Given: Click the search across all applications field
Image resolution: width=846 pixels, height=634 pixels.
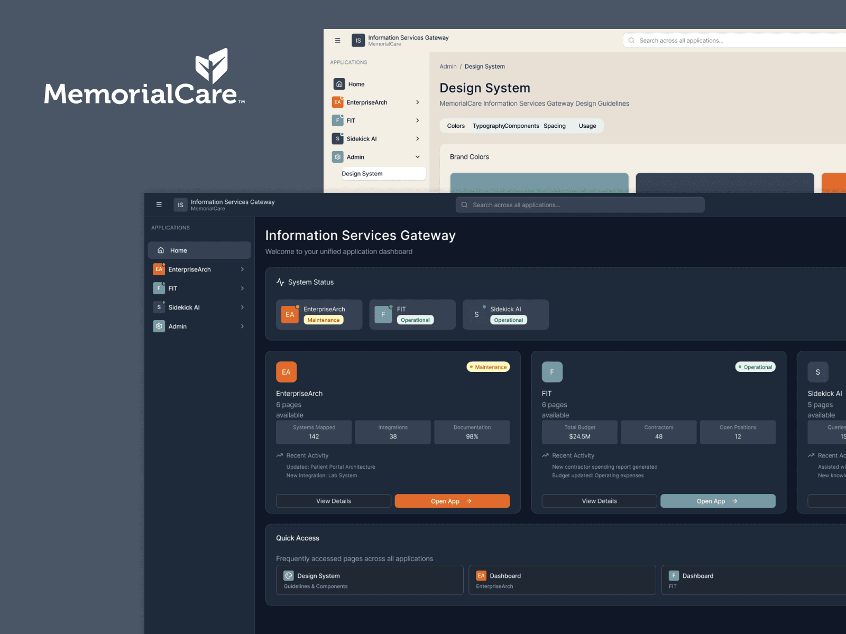Looking at the screenshot, I should 580,204.
